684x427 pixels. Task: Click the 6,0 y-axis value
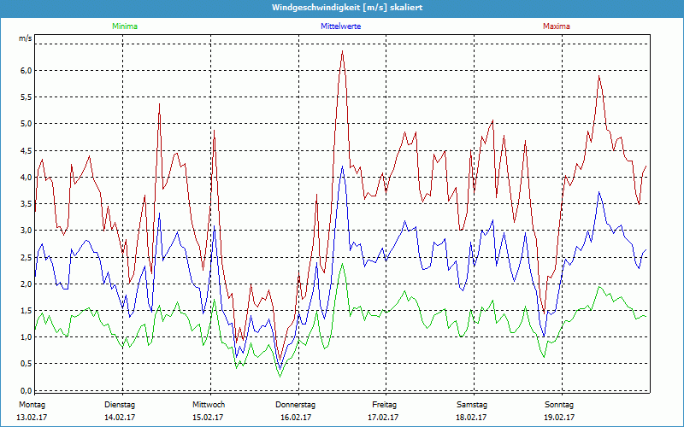(27, 71)
